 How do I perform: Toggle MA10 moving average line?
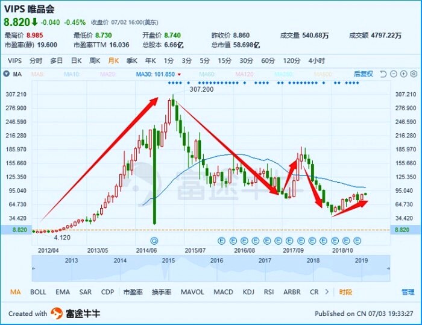pyautogui.click(x=72, y=74)
